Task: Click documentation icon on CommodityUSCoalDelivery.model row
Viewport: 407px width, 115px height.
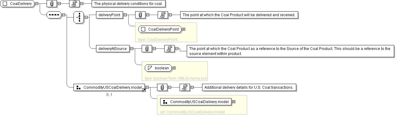Action: coord(185,87)
